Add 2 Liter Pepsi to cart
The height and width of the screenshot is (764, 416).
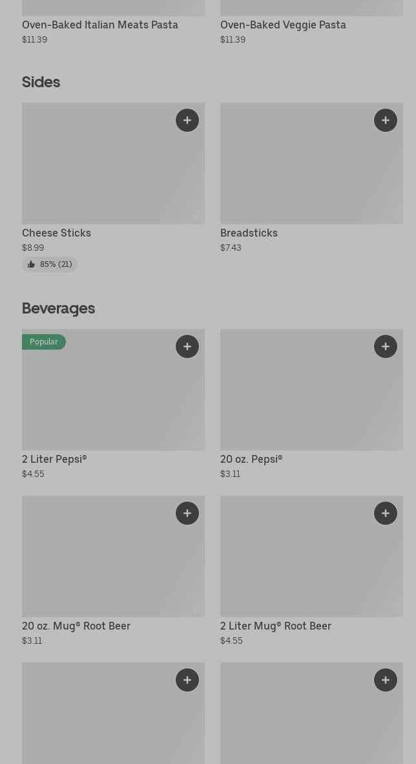tap(187, 346)
